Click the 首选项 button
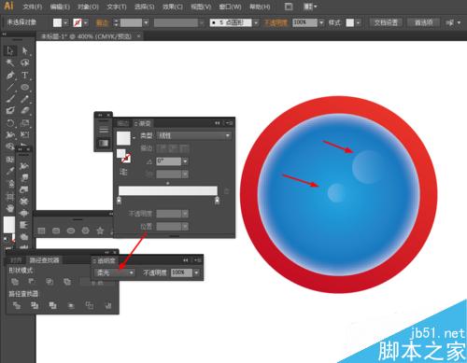 click(x=423, y=22)
